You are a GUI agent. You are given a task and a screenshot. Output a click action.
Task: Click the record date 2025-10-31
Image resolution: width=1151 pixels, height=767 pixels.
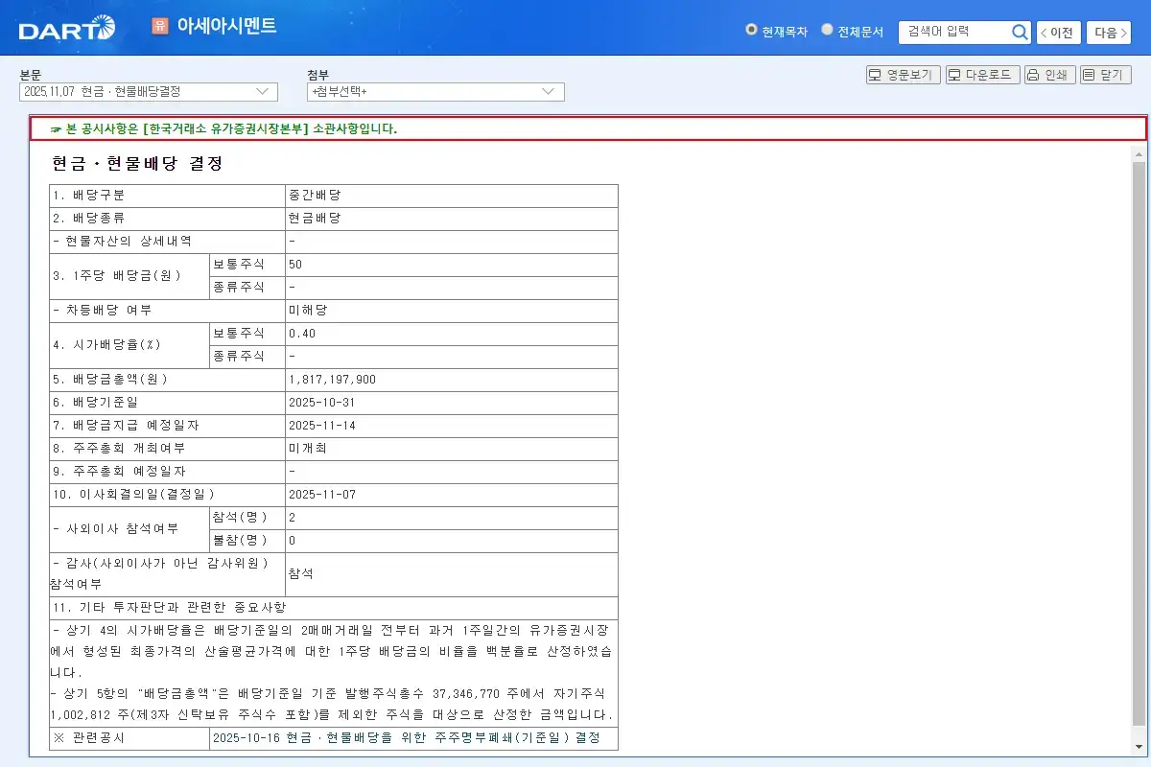click(322, 403)
